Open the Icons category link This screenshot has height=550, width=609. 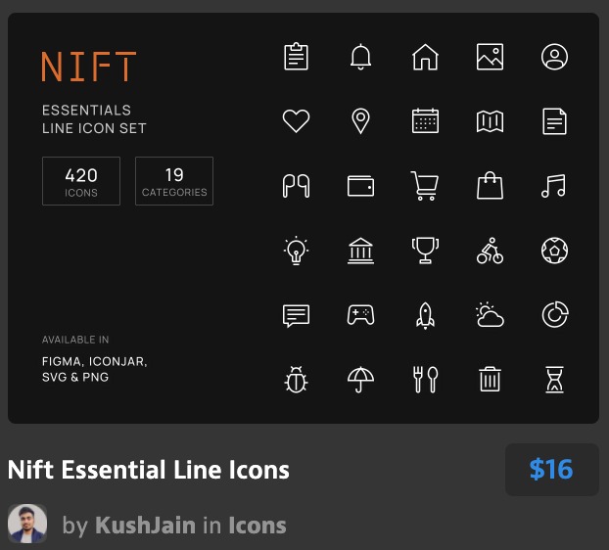(258, 526)
